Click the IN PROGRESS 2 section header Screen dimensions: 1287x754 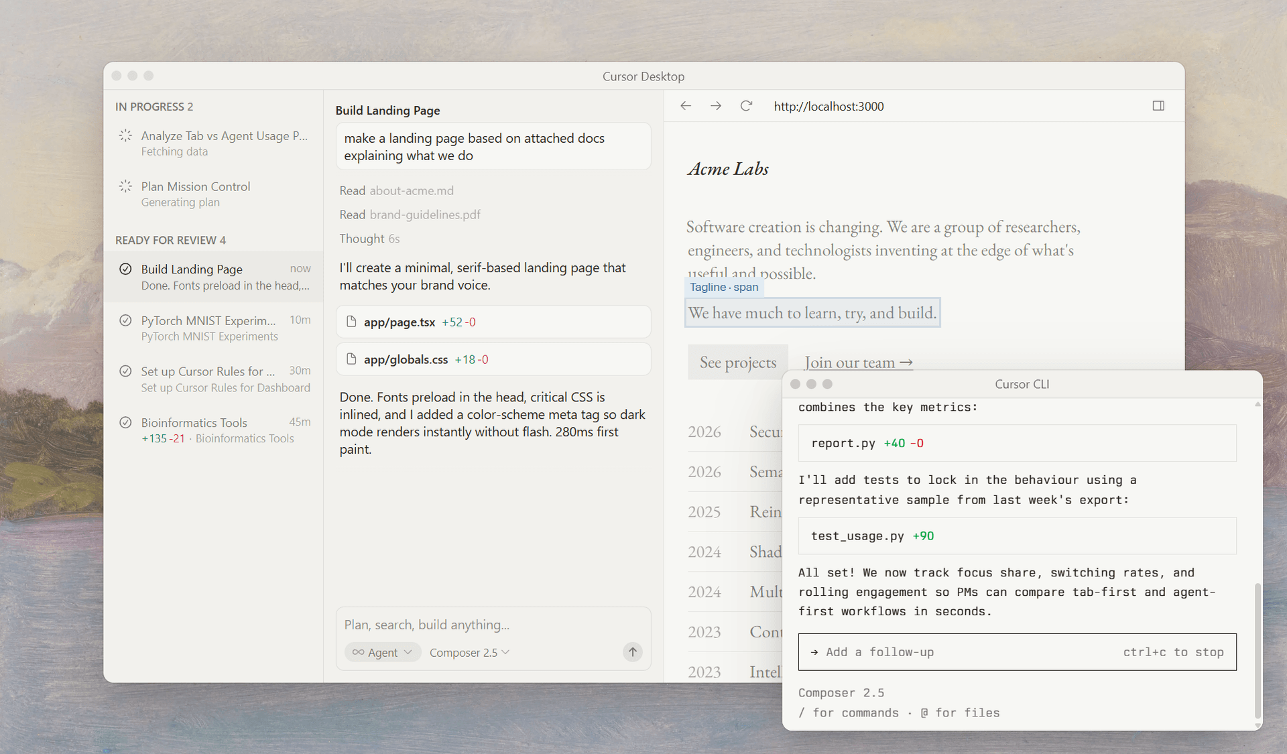[154, 107]
